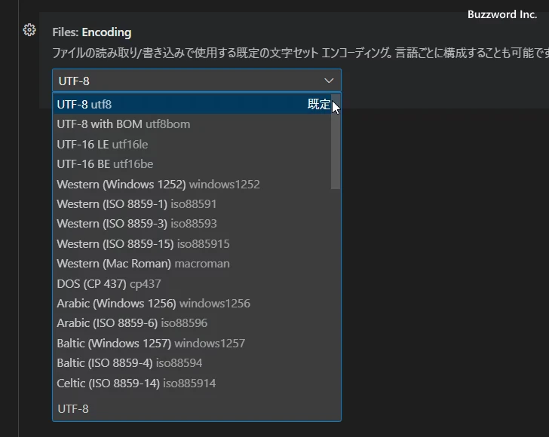The height and width of the screenshot is (437, 549).
Task: Choose DOS (CP 437) encoding
Action: [x=109, y=283]
